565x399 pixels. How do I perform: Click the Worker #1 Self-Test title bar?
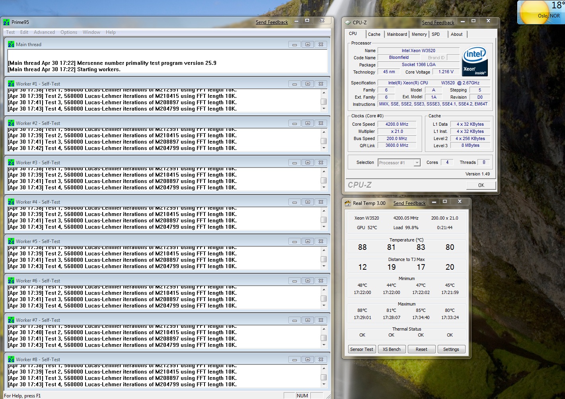(x=167, y=84)
